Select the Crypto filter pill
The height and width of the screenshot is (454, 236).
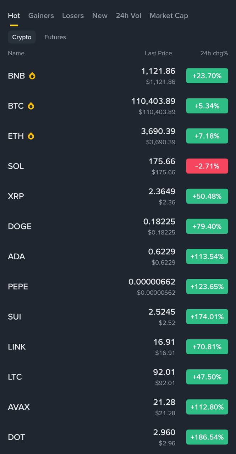(22, 37)
